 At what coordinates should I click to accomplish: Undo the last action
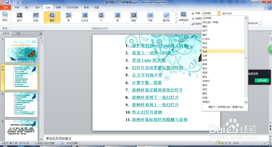(x=11, y=2)
